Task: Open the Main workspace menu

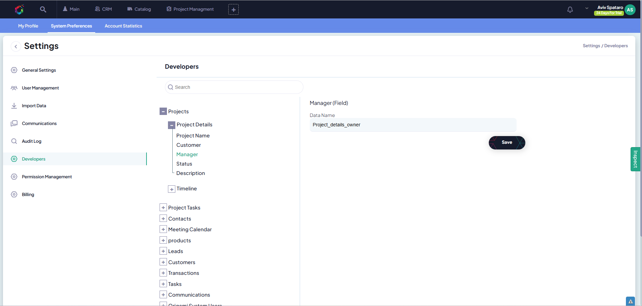Action: pos(71,9)
